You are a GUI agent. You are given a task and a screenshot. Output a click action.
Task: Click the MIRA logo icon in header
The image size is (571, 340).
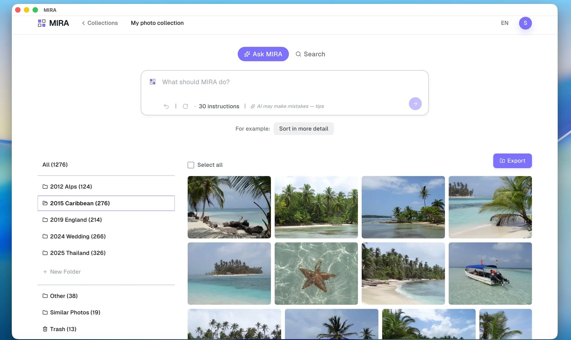pos(42,23)
